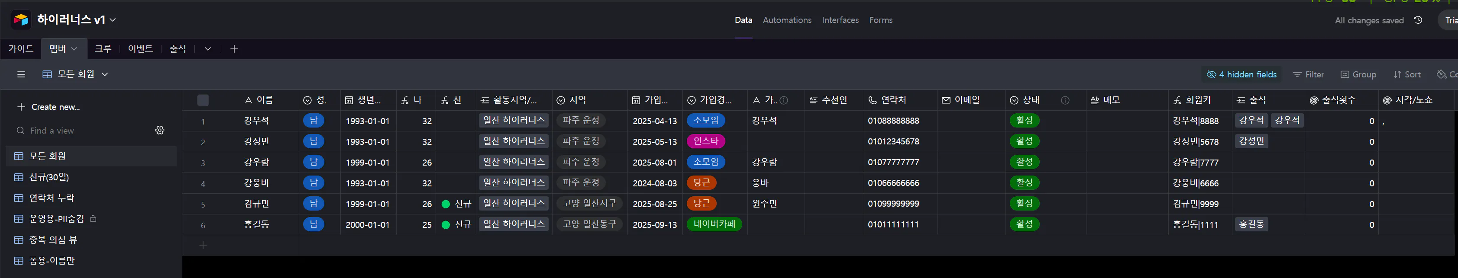This screenshot has height=278, width=1458.
Task: Click the add row plus icon below row 6
Action: (203, 245)
